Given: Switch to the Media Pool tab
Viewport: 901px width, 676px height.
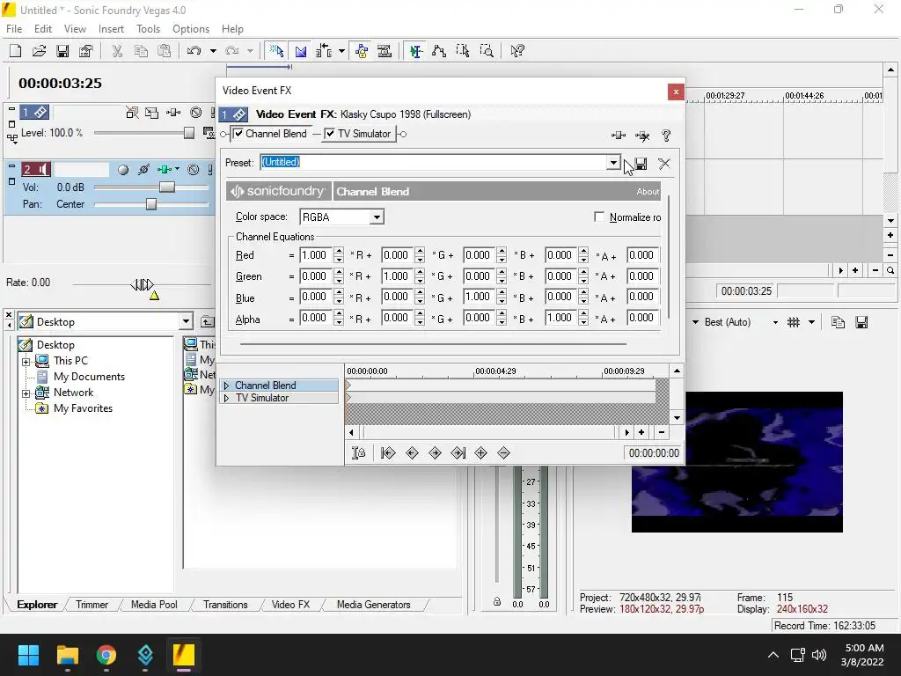Looking at the screenshot, I should 154,605.
